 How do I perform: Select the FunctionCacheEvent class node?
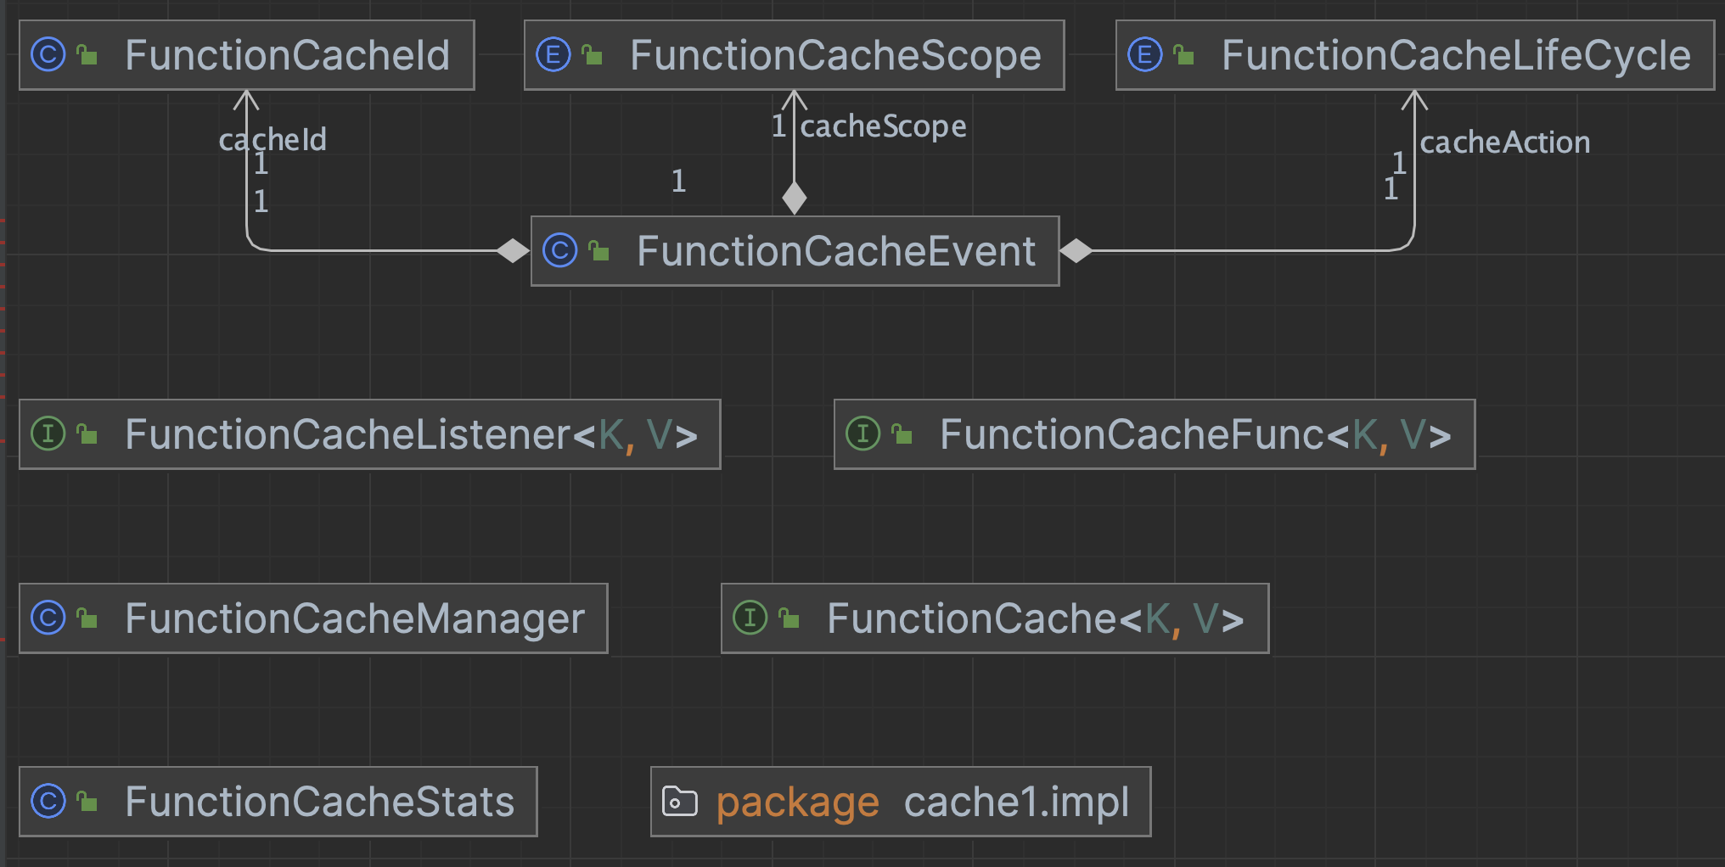(x=835, y=251)
